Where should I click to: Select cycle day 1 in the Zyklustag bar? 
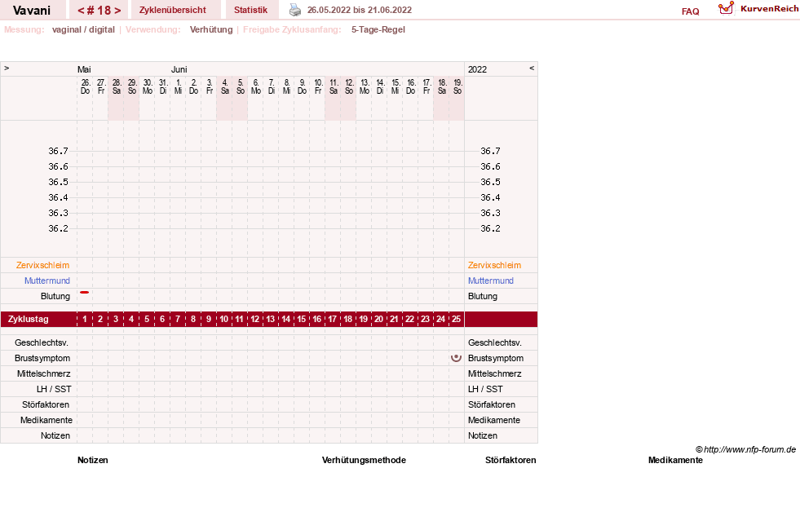[85, 320]
